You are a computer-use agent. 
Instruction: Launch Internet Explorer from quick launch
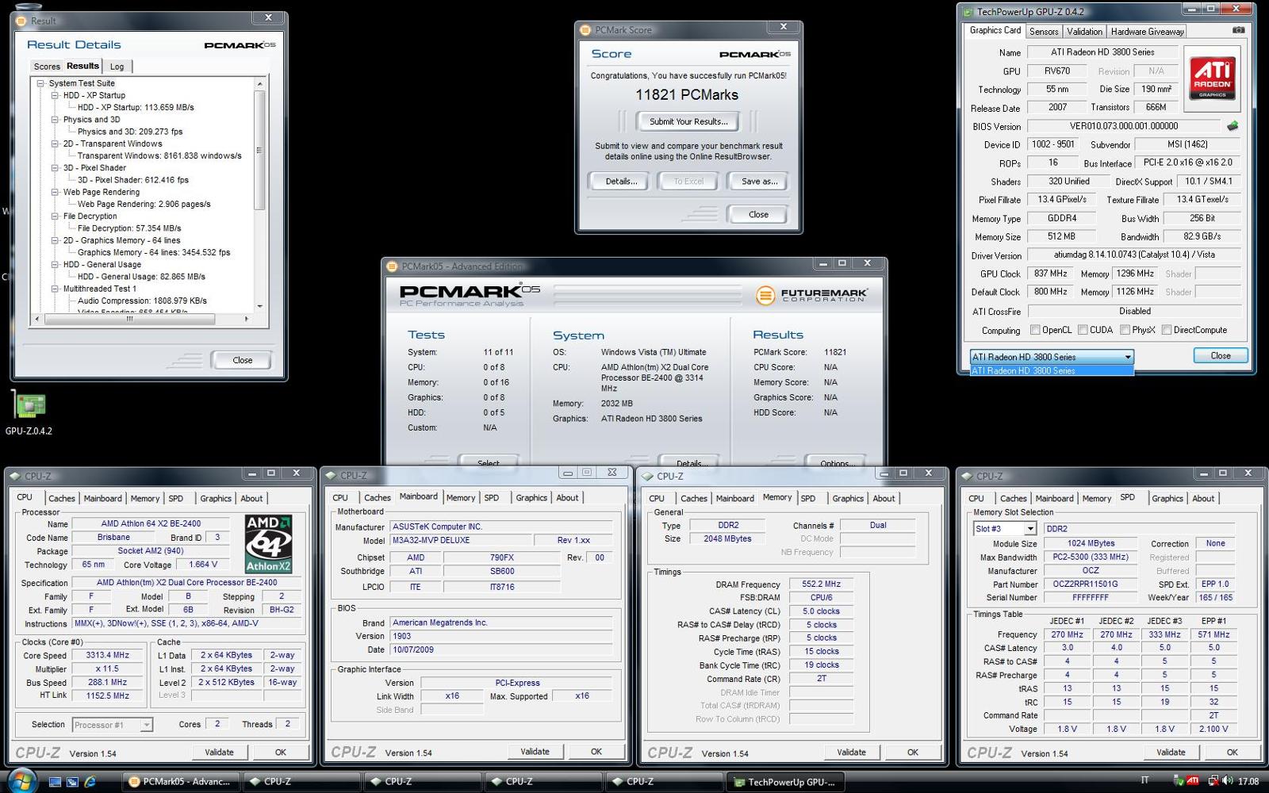[x=90, y=782]
